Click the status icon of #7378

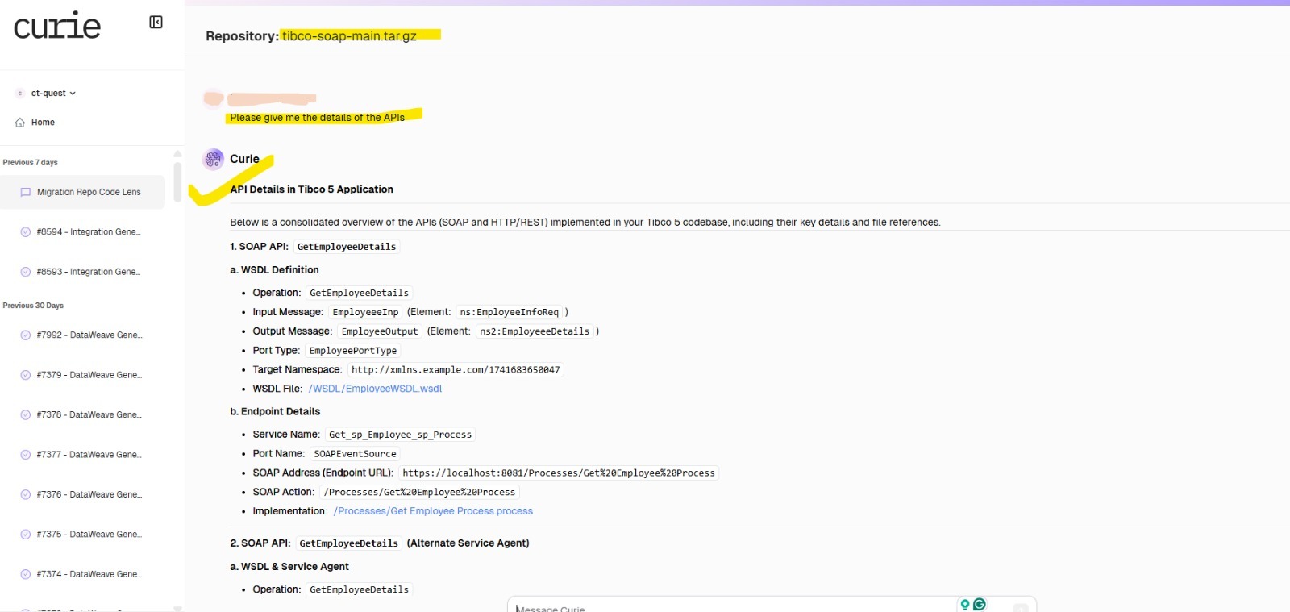(26, 414)
